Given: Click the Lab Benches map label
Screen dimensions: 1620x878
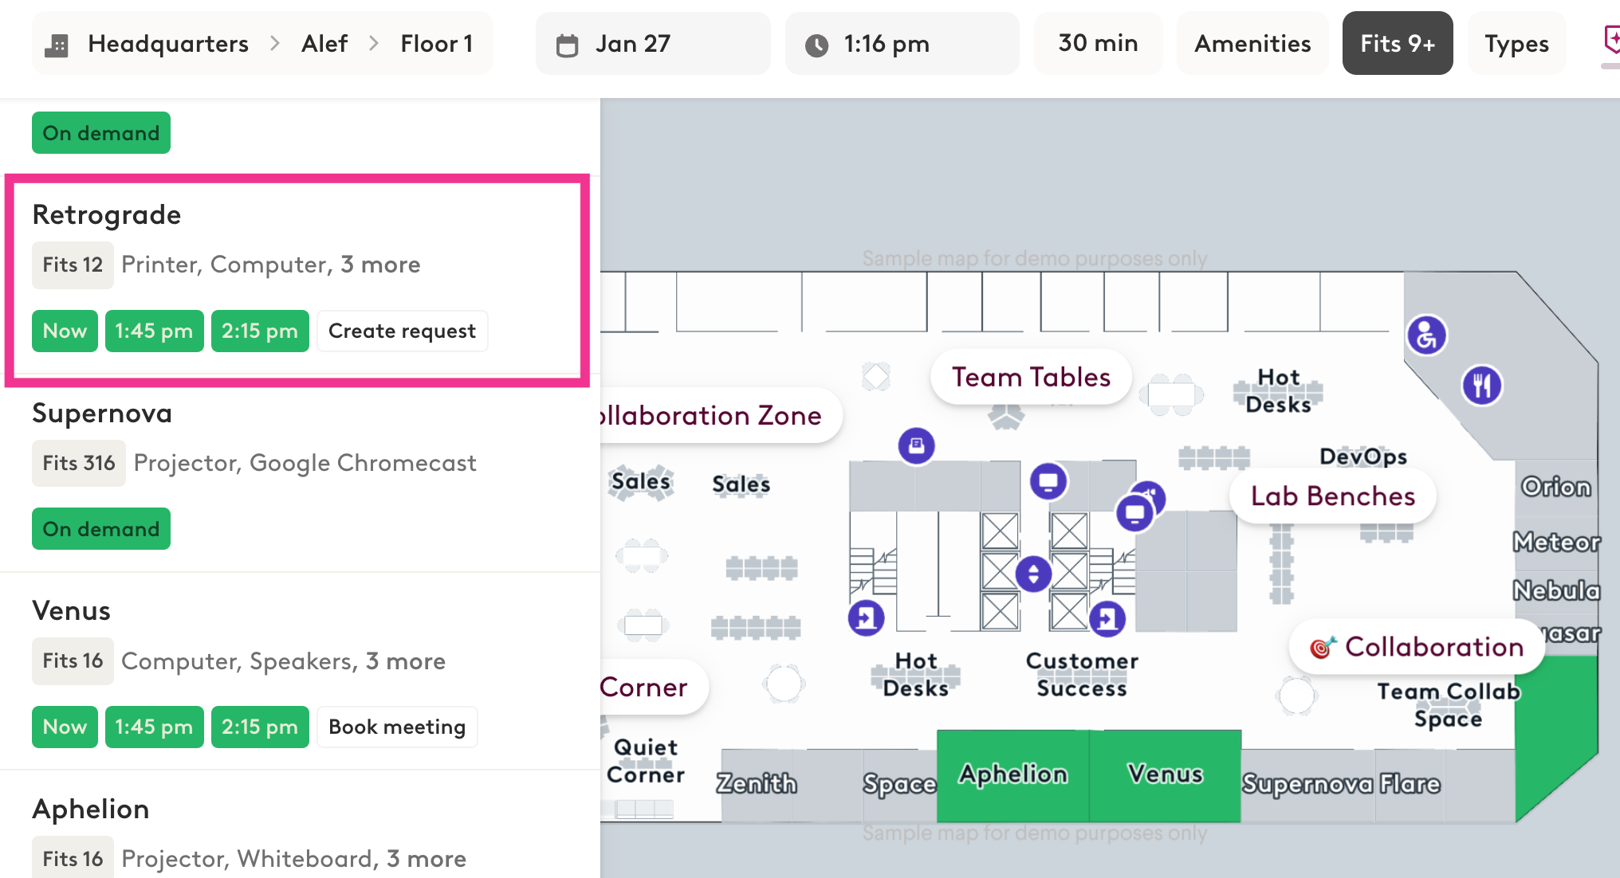Looking at the screenshot, I should point(1332,496).
